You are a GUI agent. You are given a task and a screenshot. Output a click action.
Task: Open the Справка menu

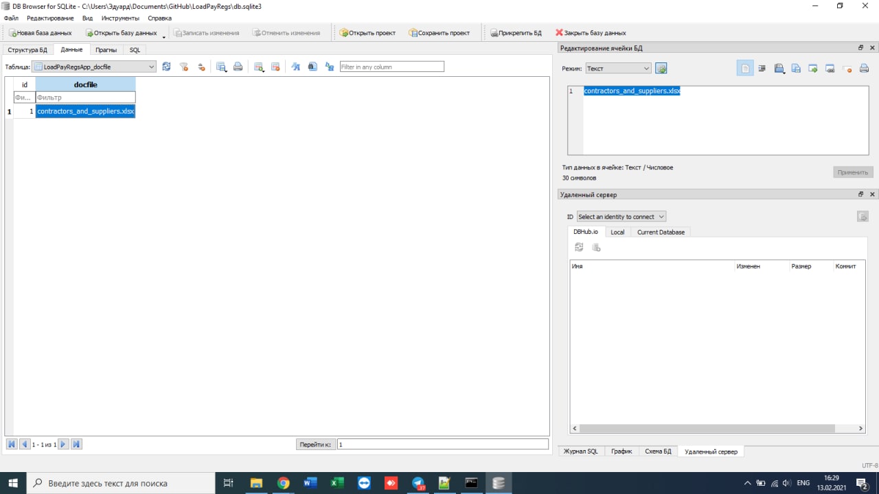(159, 18)
